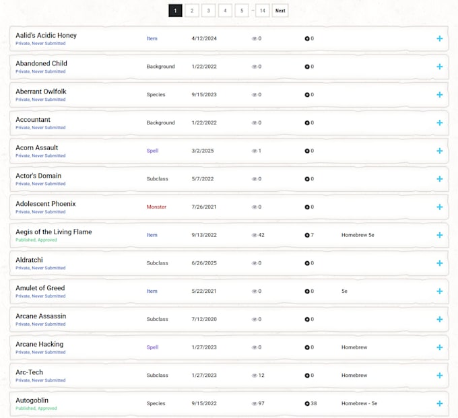Click the views eye icon for Arc-Tech
The width and height of the screenshot is (458, 418).
coord(254,376)
